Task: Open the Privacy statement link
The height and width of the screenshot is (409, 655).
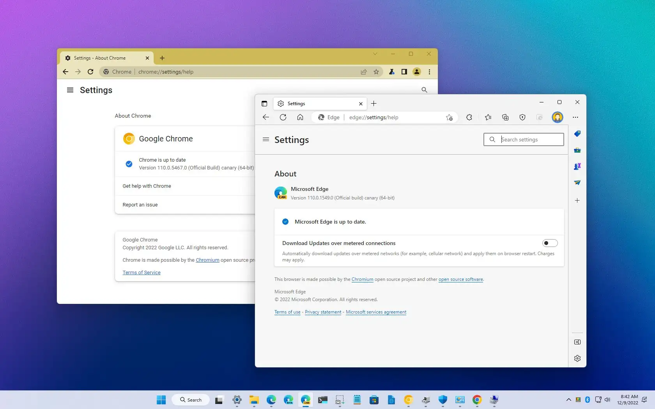Action: [x=323, y=312]
